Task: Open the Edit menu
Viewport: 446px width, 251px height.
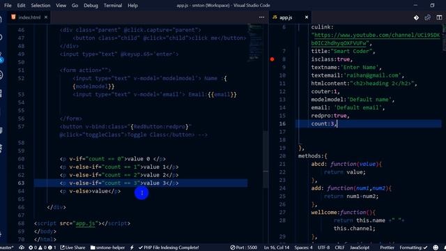Action: 21,6
